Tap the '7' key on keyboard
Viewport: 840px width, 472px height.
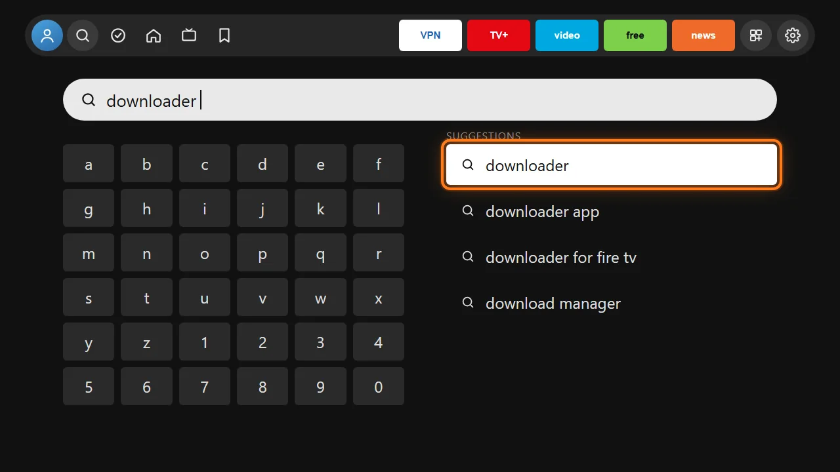tap(205, 386)
